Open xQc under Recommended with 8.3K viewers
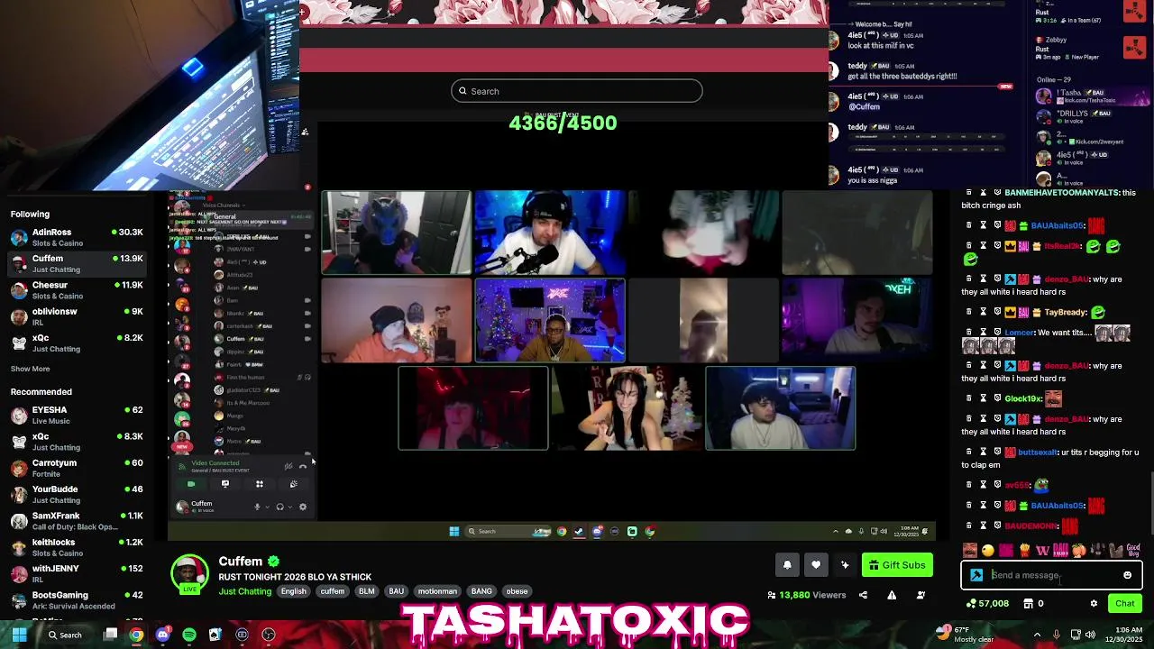The height and width of the screenshot is (649, 1154). pyautogui.click(x=77, y=442)
